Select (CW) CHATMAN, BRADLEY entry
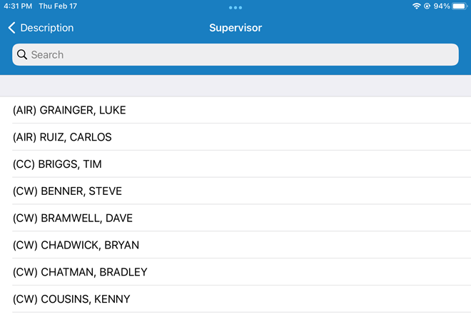The height and width of the screenshot is (317, 471). click(x=80, y=272)
